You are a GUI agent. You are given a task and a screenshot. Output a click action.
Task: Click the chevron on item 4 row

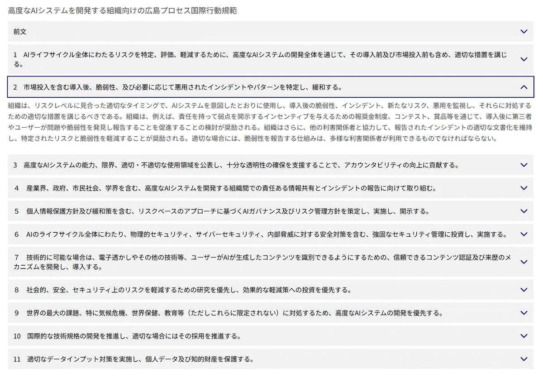pos(524,188)
